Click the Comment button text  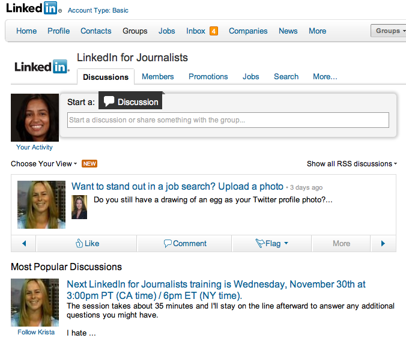coord(190,243)
